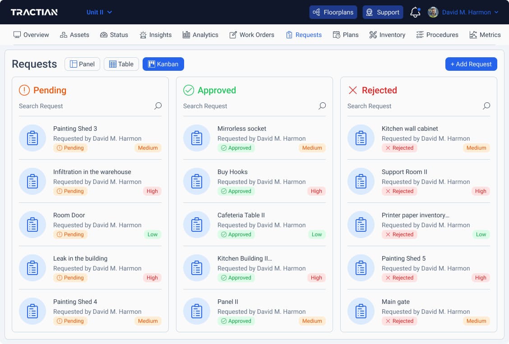Screen dimensions: 509x344
Task: Click the Rejected status badge on Painting Shed 5
Action: [399, 278]
